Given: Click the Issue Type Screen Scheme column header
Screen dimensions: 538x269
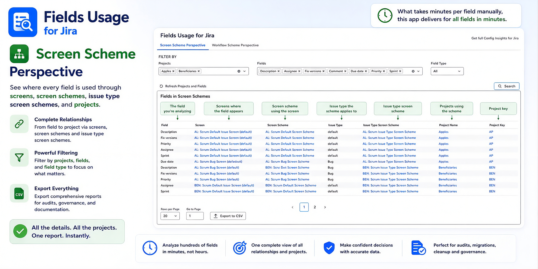Looking at the screenshot, I should click(x=381, y=125).
